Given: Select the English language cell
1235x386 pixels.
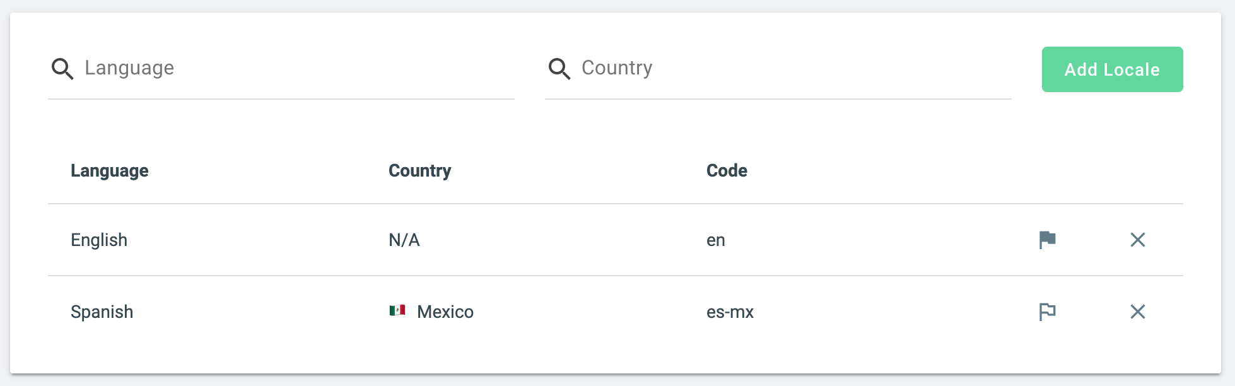Looking at the screenshot, I should point(99,240).
